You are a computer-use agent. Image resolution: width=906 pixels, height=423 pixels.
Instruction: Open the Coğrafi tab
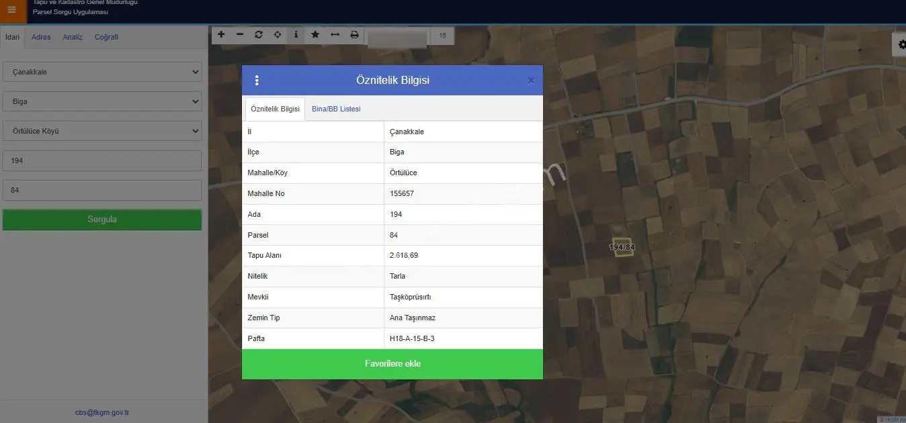click(x=106, y=37)
